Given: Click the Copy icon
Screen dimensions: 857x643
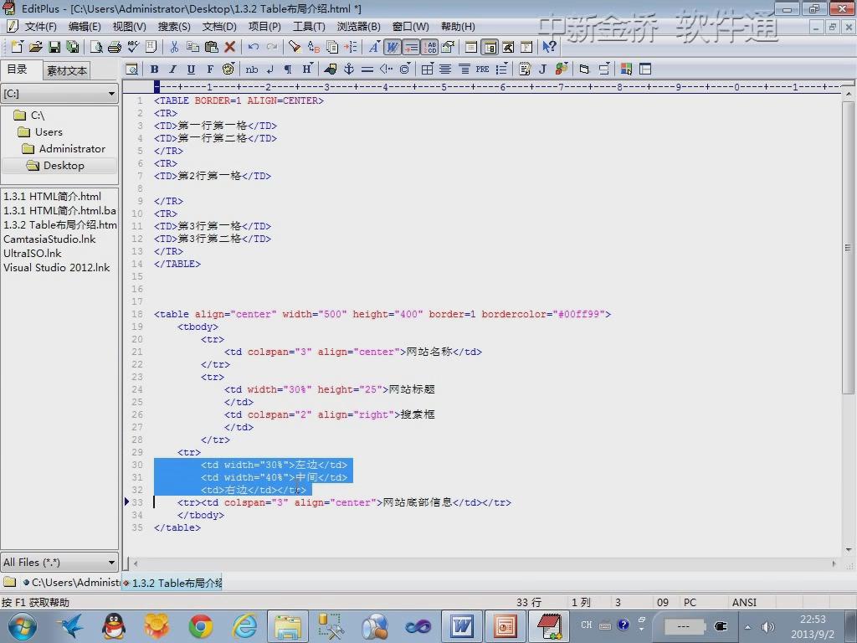Looking at the screenshot, I should (192, 47).
